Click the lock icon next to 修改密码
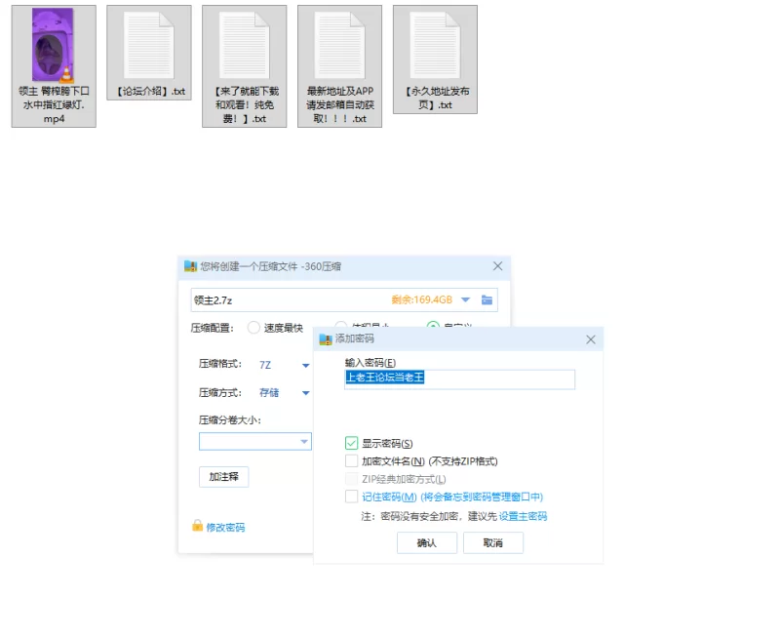Image resolution: width=780 pixels, height=637 pixels. [x=197, y=527]
